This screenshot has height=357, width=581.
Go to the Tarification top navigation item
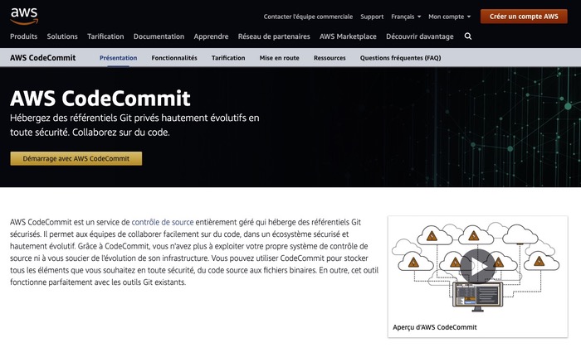coord(105,36)
